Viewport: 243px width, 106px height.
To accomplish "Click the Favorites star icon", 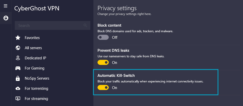I will coord(18,38).
